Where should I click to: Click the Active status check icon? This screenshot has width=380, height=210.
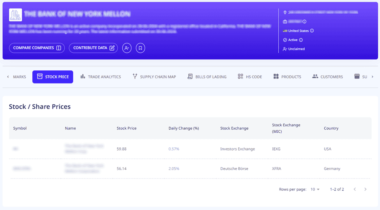tap(285, 40)
